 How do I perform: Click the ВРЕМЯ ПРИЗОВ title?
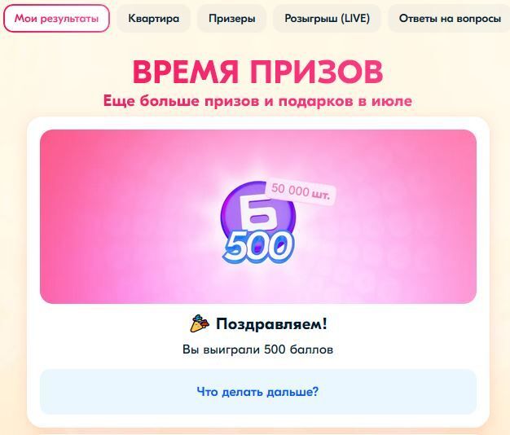click(x=257, y=72)
